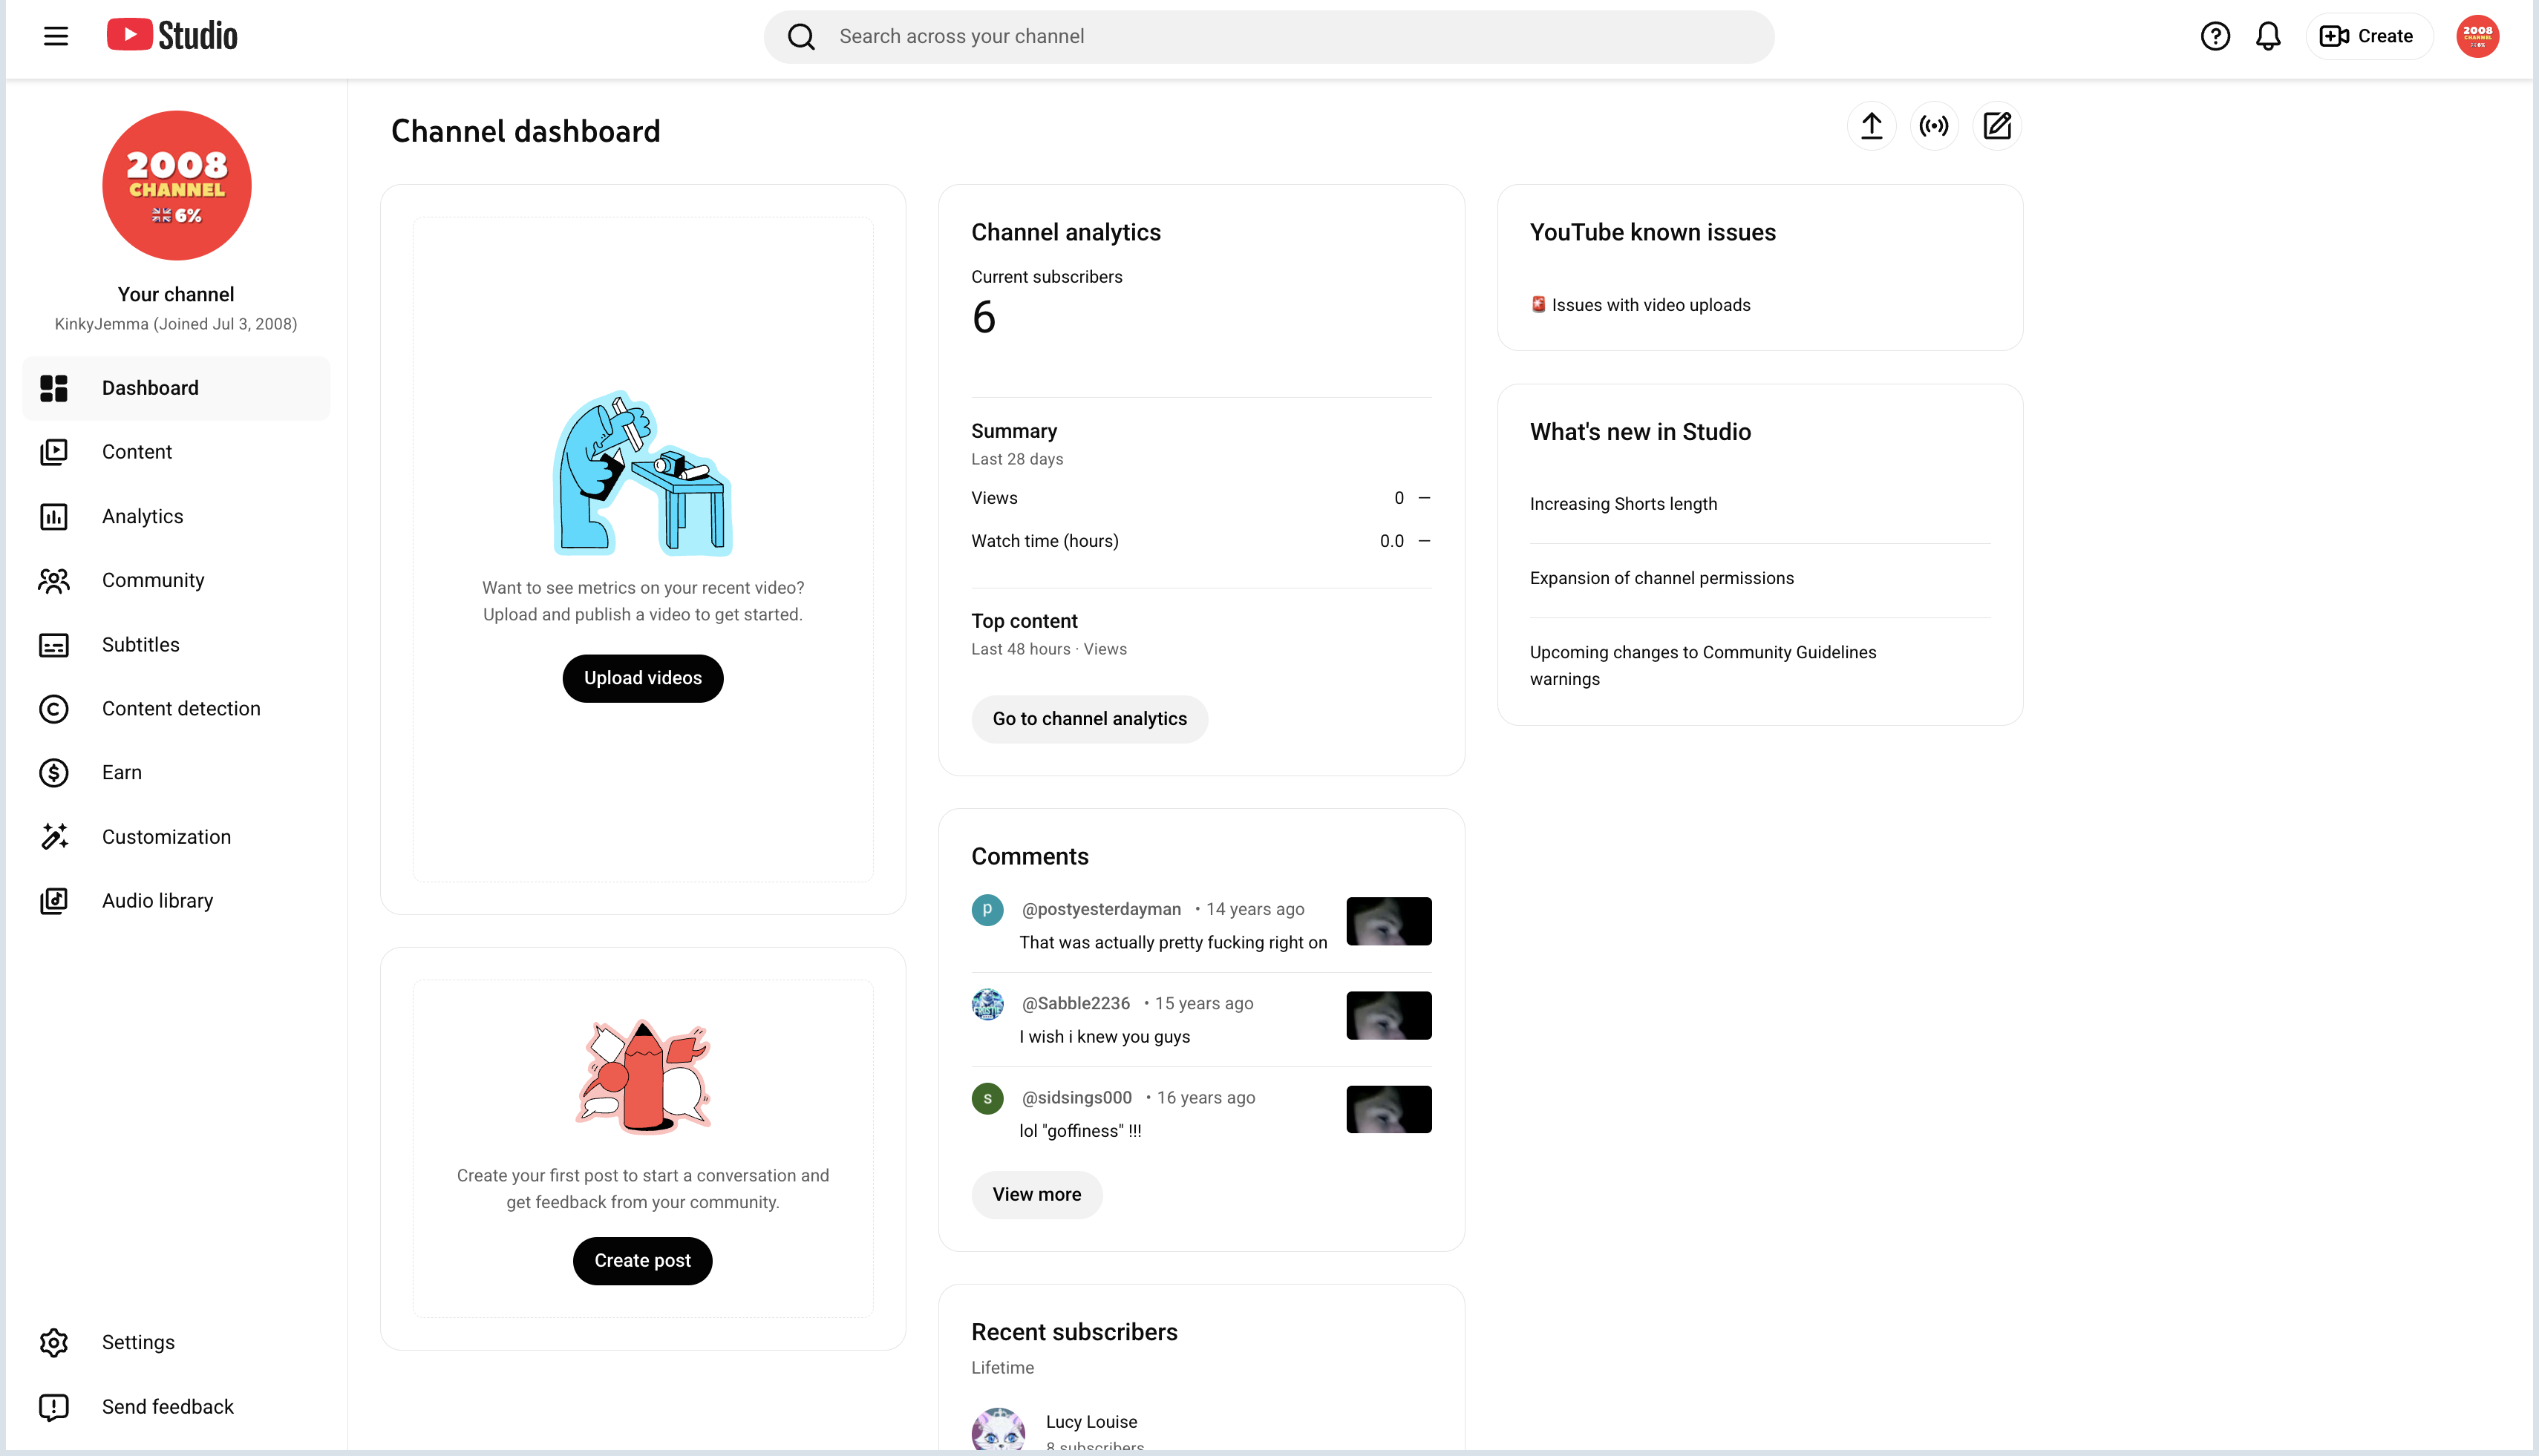Click the Settings gear icon
Image resolution: width=2539 pixels, height=1456 pixels.
coord(54,1343)
